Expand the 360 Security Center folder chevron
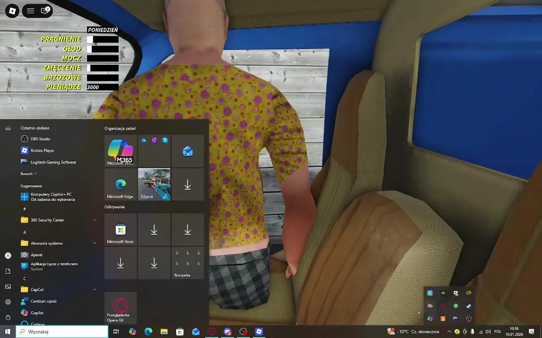This screenshot has height=338, width=542. point(95,220)
